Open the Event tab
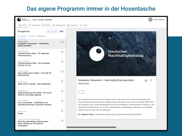The height and width of the screenshot is (136, 182). click(x=23, y=25)
